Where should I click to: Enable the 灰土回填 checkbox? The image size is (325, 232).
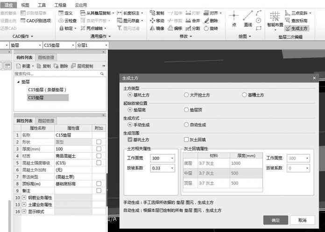tap(186, 140)
